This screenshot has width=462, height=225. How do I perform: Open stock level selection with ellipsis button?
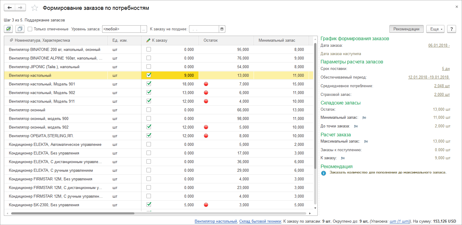144,29
